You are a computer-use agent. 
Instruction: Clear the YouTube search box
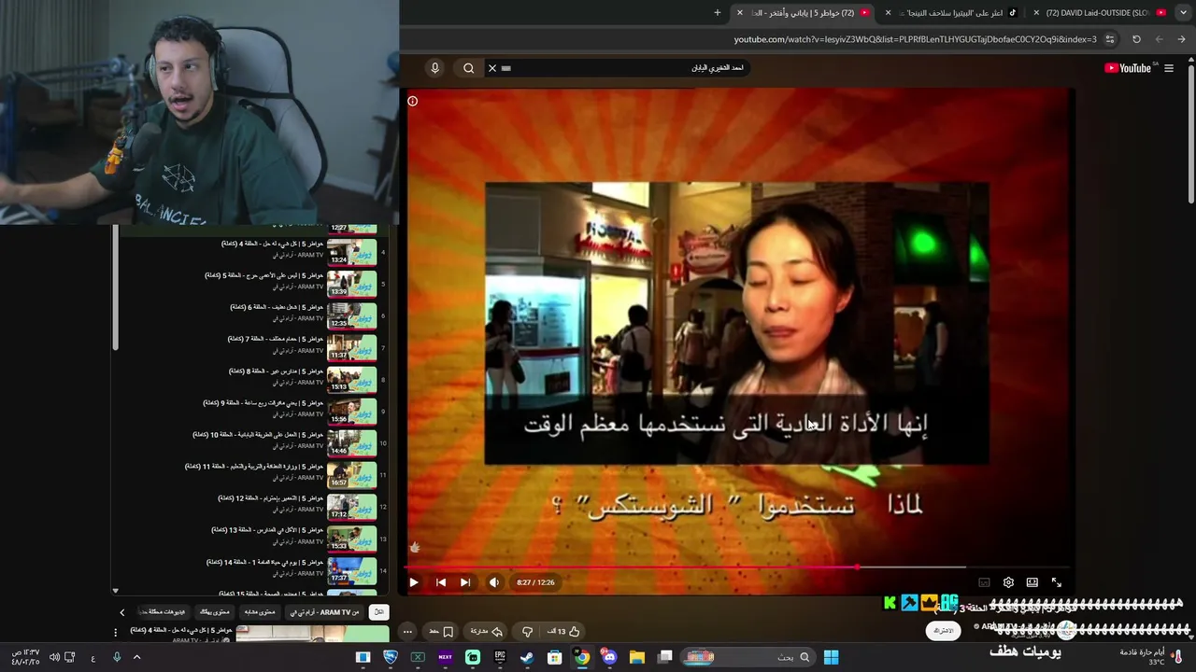tap(492, 68)
